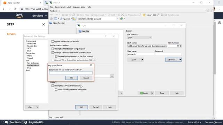Image resolution: width=223 pixels, height=125 pixels.
Task: Select New Site in the Login site list
Action: coord(84,31)
